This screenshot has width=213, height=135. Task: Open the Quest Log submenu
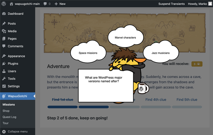(9, 117)
